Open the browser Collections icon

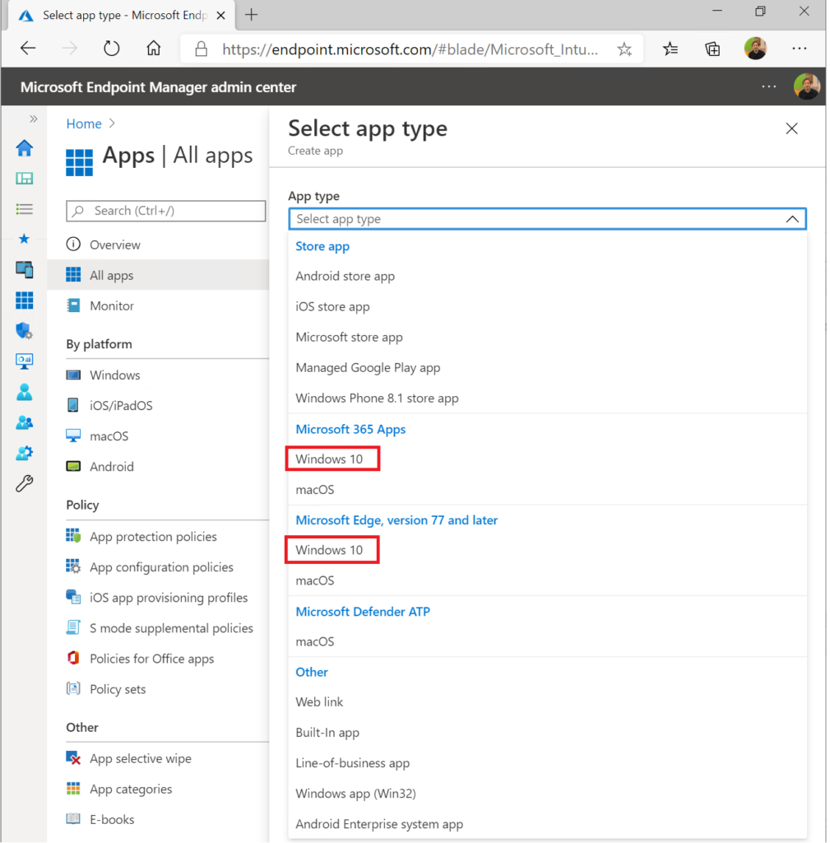tap(712, 49)
